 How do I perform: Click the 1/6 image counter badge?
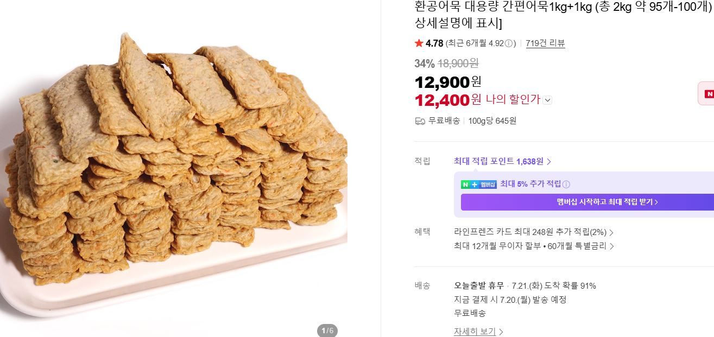pyautogui.click(x=327, y=330)
